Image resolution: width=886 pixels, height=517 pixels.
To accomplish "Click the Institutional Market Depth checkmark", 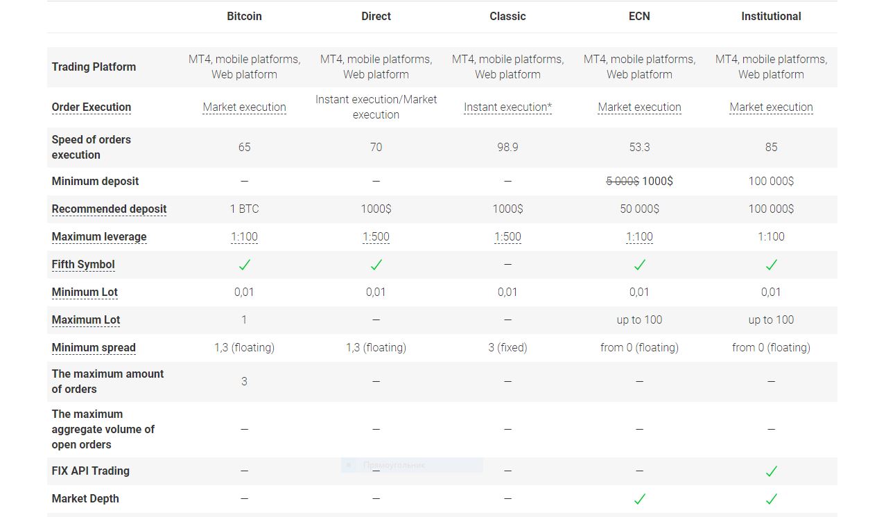I will coord(771,499).
